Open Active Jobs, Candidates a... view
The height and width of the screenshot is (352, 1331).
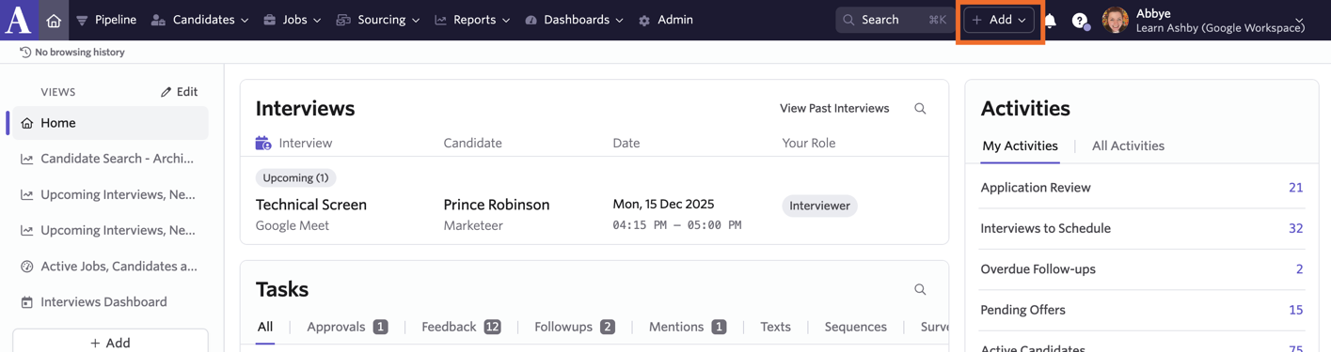click(x=110, y=267)
